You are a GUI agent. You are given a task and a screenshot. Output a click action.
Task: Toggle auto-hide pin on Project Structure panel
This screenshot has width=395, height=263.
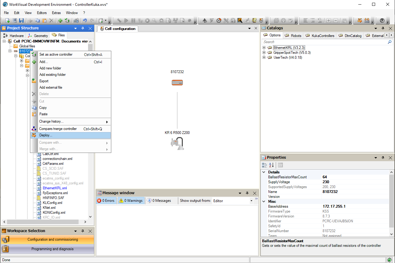82,28
